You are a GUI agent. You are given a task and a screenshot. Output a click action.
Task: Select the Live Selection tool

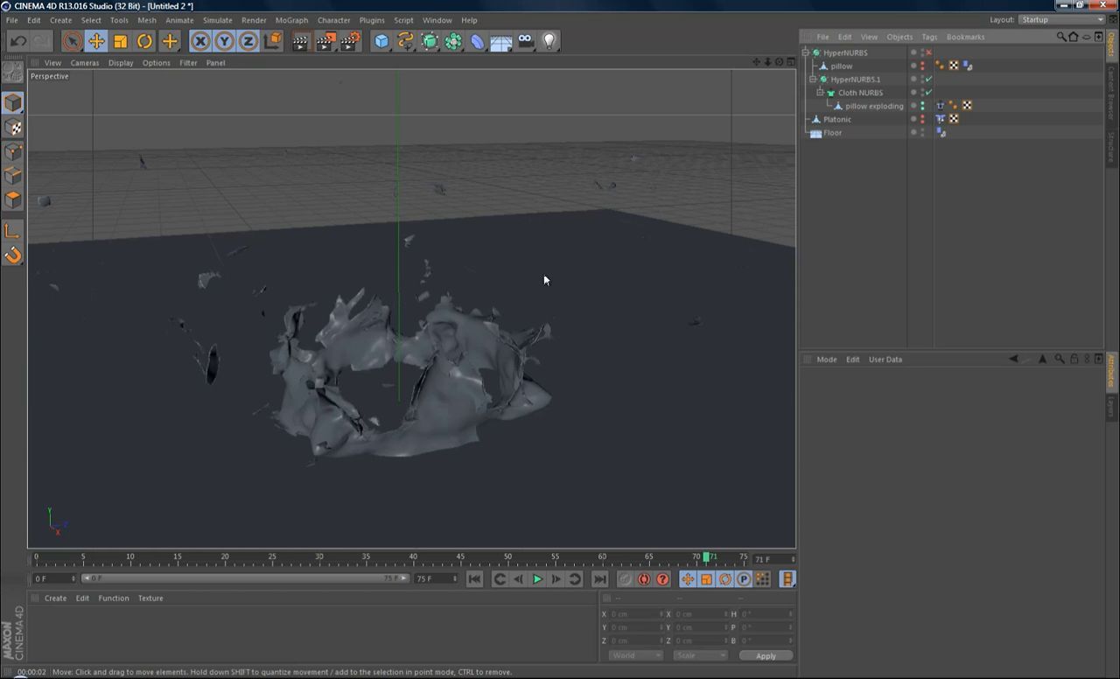coord(72,41)
